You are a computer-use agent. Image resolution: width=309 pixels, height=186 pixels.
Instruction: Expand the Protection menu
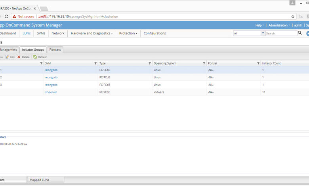pos(128,33)
